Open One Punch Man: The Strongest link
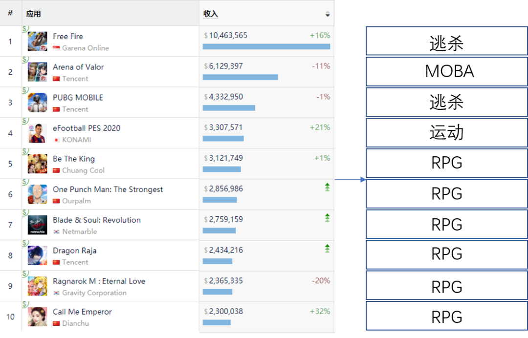This screenshot has height=338, width=528. [108, 190]
